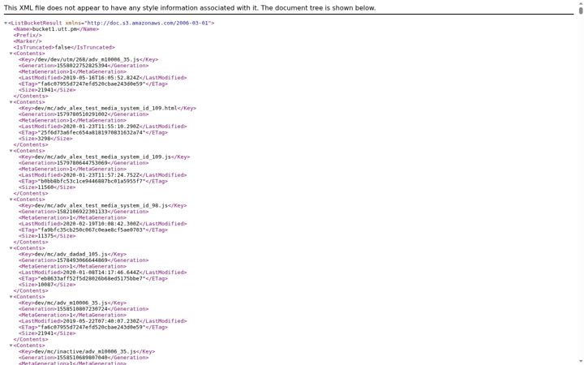
Task: Click Generation value 1558510689807040
Action: pyautogui.click(x=82, y=358)
